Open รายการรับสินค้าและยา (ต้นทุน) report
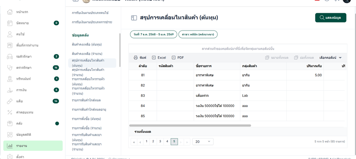This screenshot has width=356, height=159. pos(87,137)
